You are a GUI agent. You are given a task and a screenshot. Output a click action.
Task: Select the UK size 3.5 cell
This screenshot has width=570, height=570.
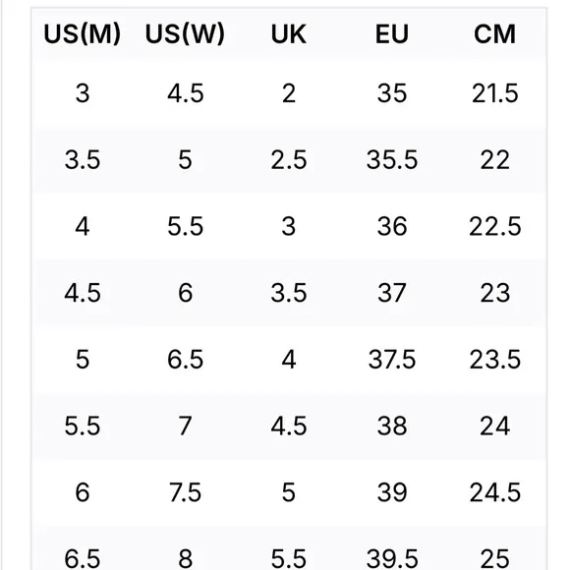[289, 293]
